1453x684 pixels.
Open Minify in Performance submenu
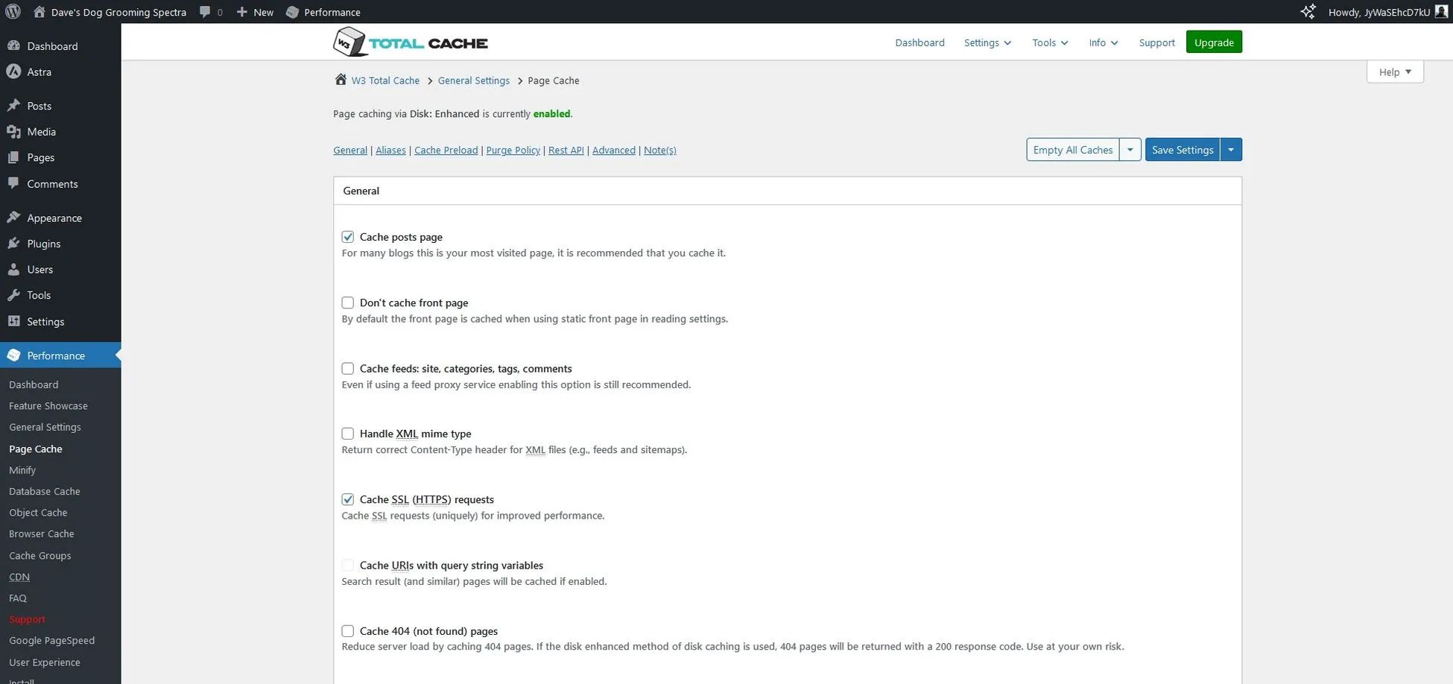(x=22, y=470)
